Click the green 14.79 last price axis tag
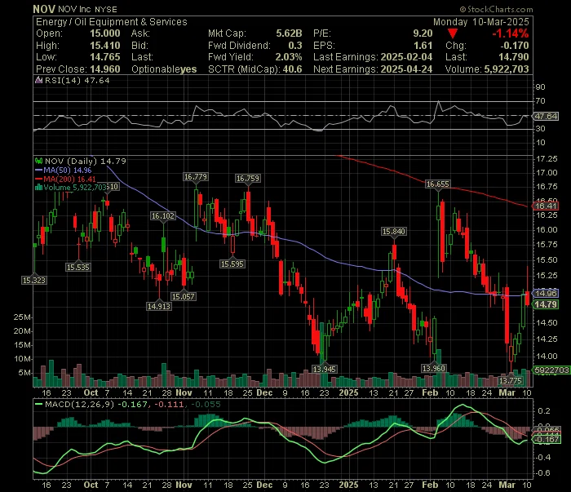The width and height of the screenshot is (571, 492). click(x=545, y=304)
